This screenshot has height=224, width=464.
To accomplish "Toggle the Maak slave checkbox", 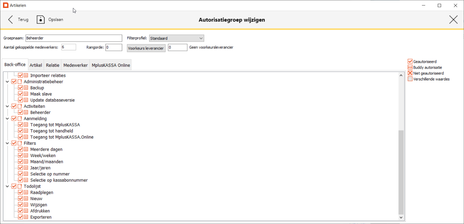I will (x=20, y=94).
